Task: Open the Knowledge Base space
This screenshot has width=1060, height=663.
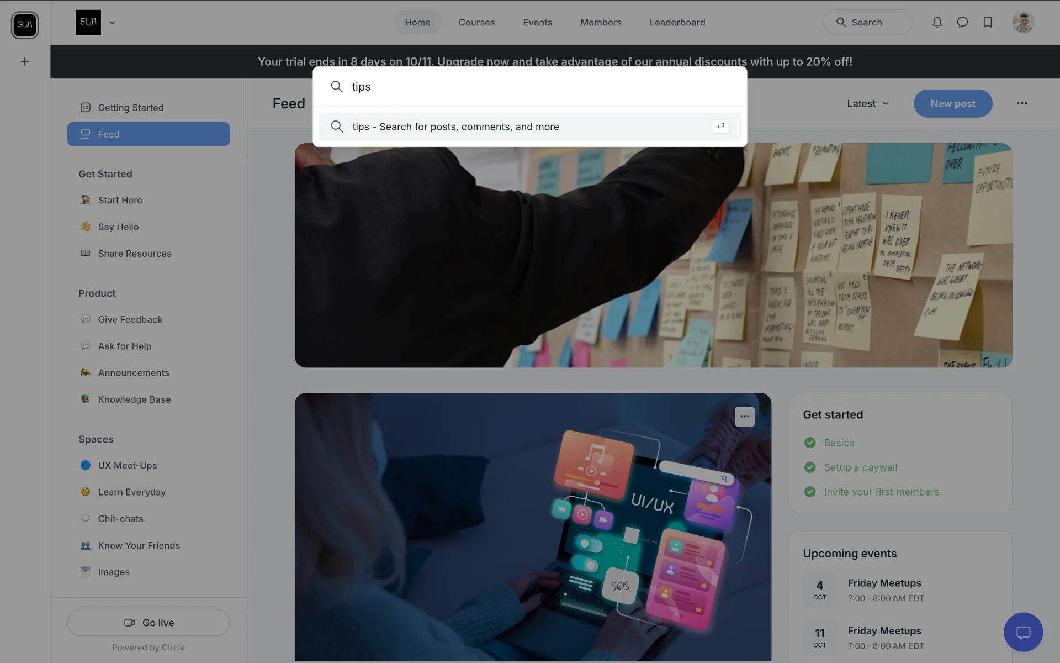Action: [134, 399]
